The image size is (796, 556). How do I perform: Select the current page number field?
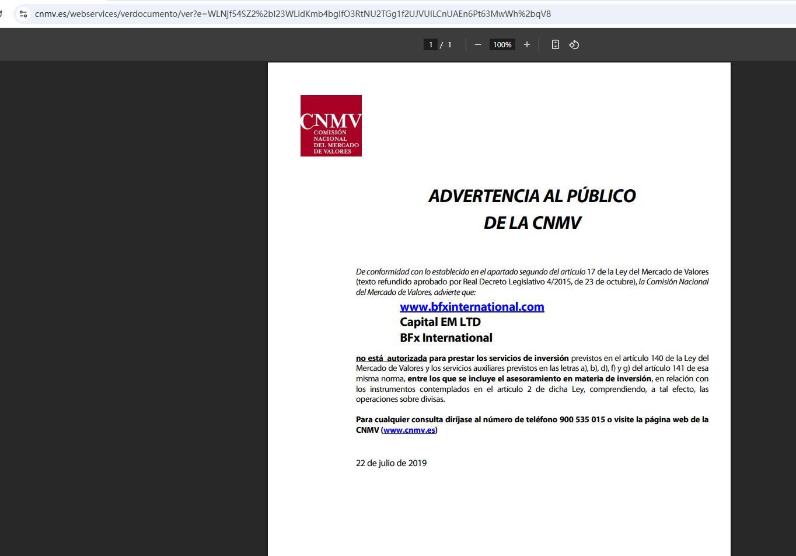coord(430,44)
